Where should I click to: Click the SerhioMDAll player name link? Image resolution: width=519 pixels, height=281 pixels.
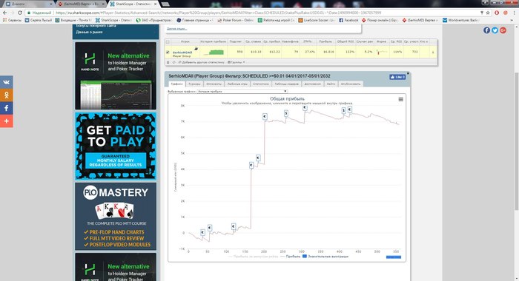(x=182, y=53)
